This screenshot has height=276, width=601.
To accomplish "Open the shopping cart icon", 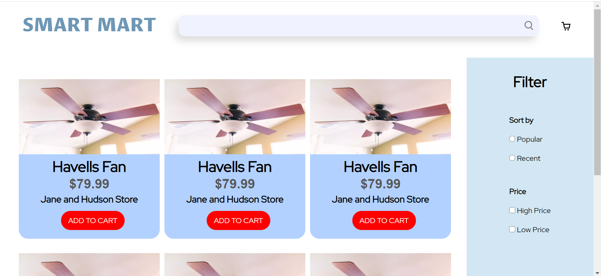I will coord(566,26).
